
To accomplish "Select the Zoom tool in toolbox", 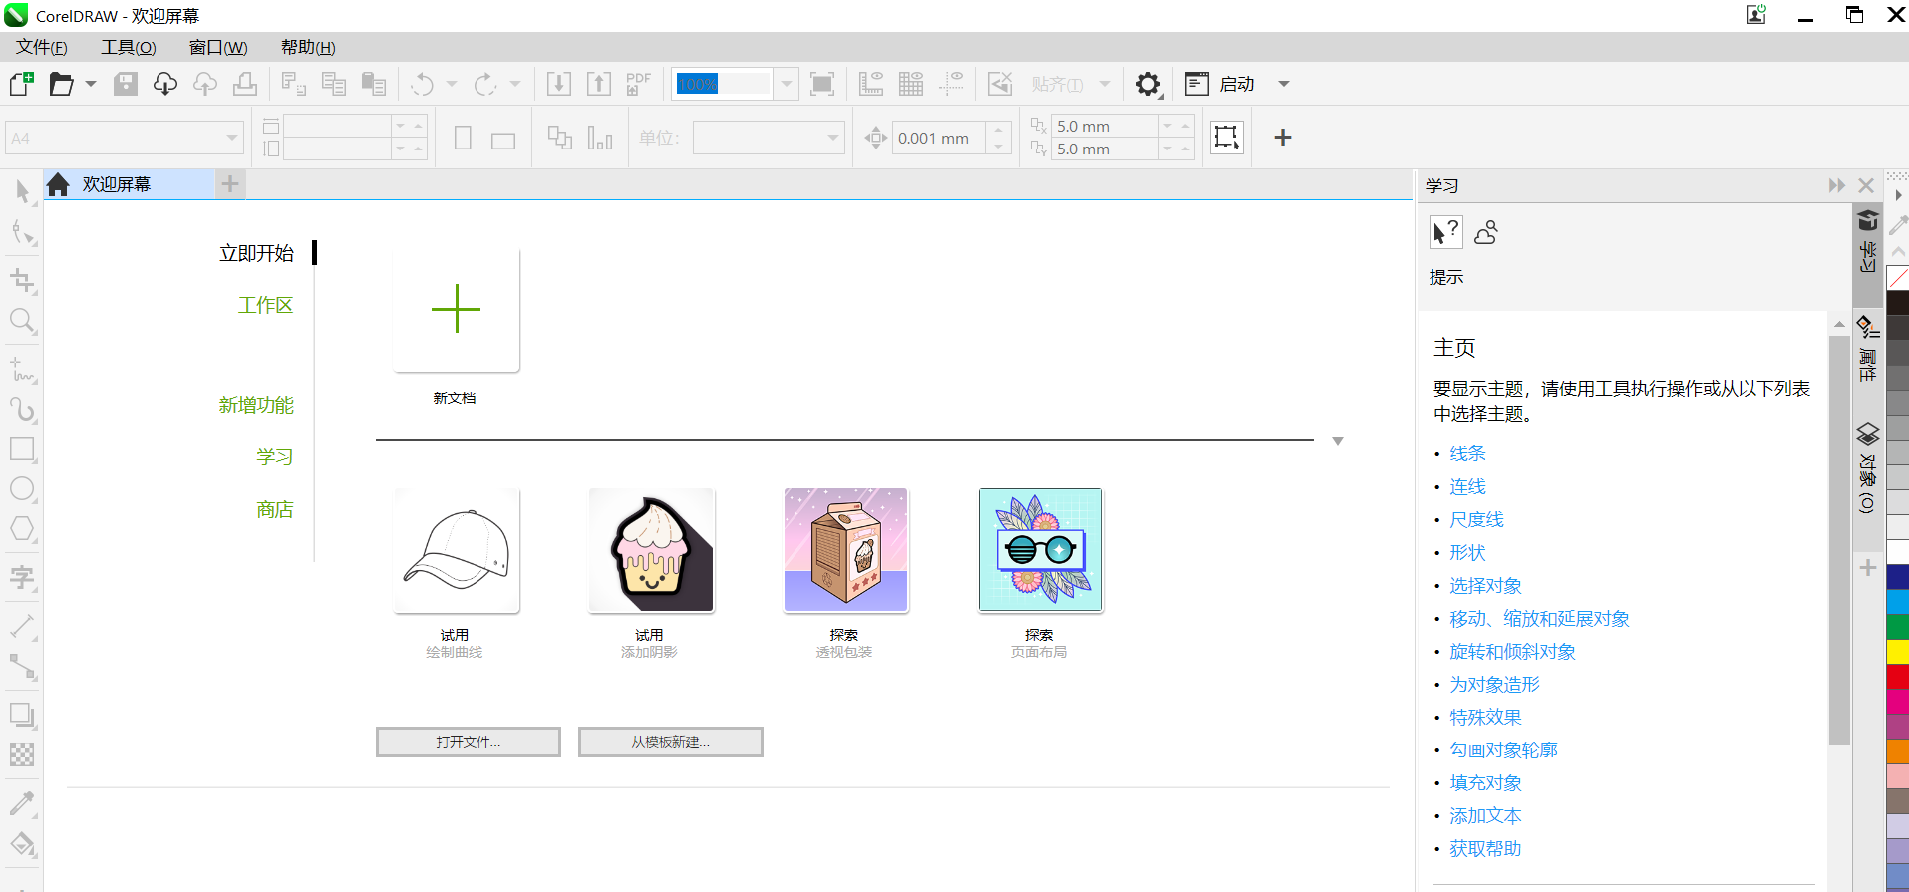I will pyautogui.click(x=22, y=321).
